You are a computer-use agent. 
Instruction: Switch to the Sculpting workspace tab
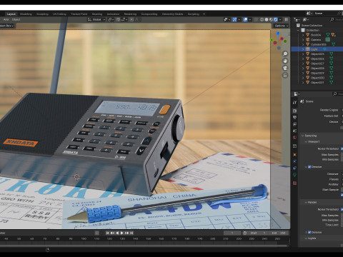coord(42,14)
